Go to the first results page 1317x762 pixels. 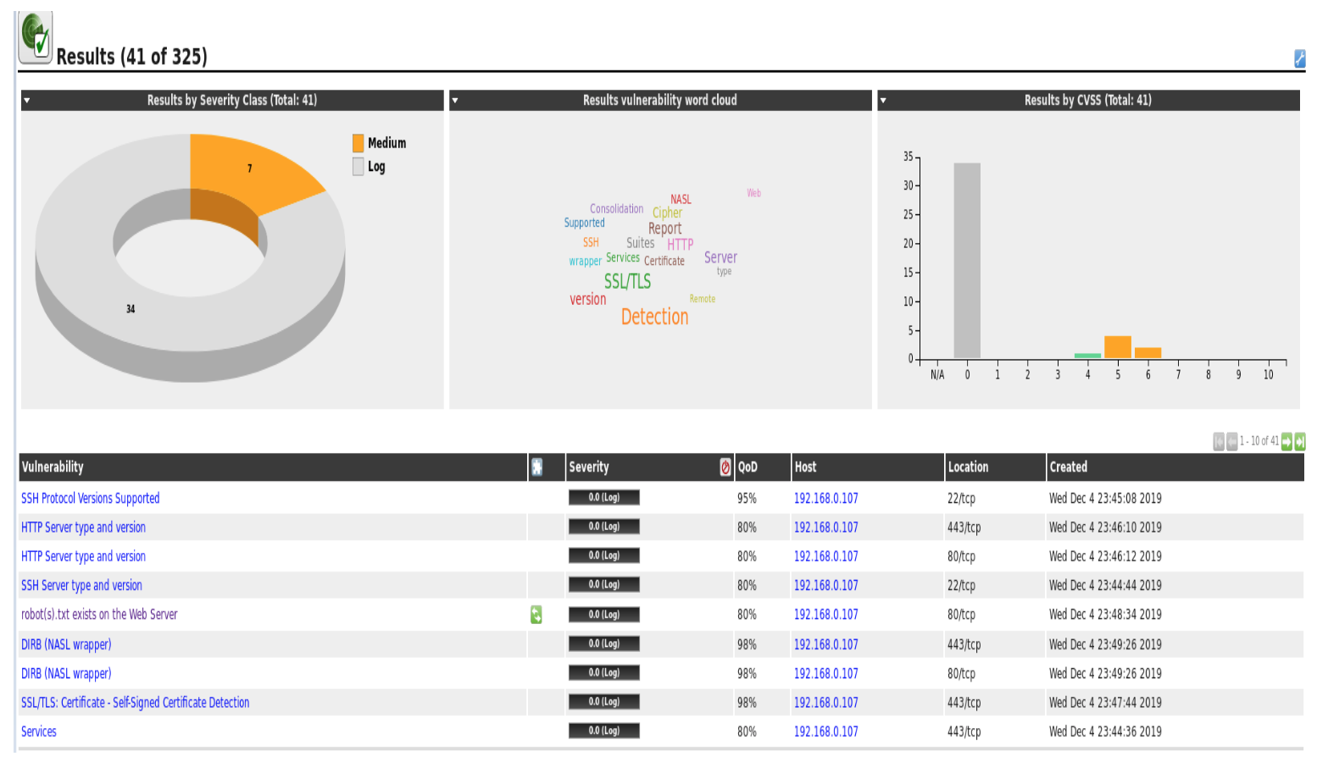click(x=1219, y=441)
